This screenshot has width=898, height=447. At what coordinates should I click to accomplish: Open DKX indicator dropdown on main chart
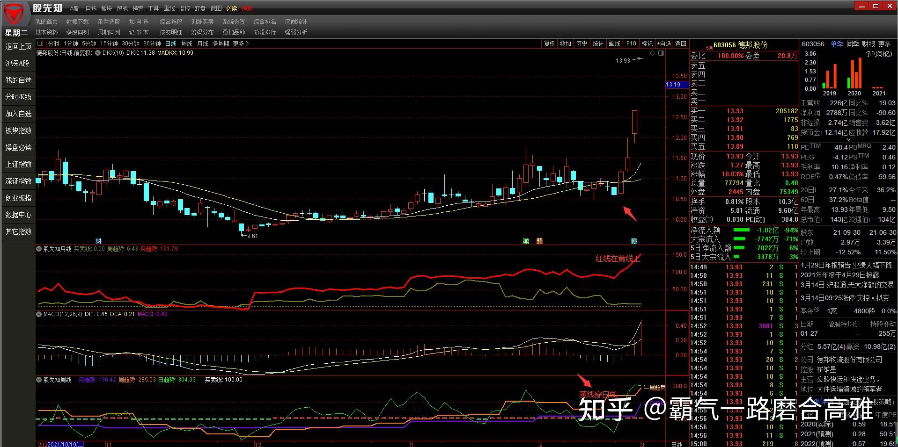pos(98,53)
